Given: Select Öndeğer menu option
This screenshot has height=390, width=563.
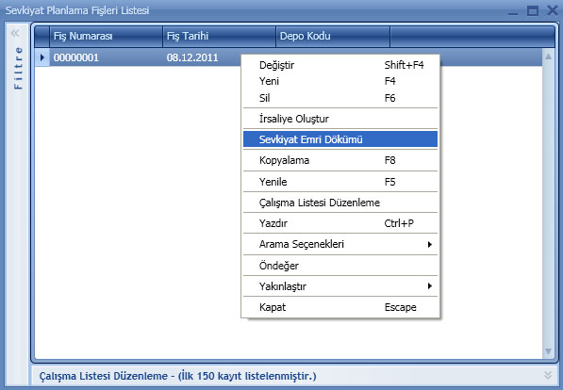Looking at the screenshot, I should click(x=340, y=266).
